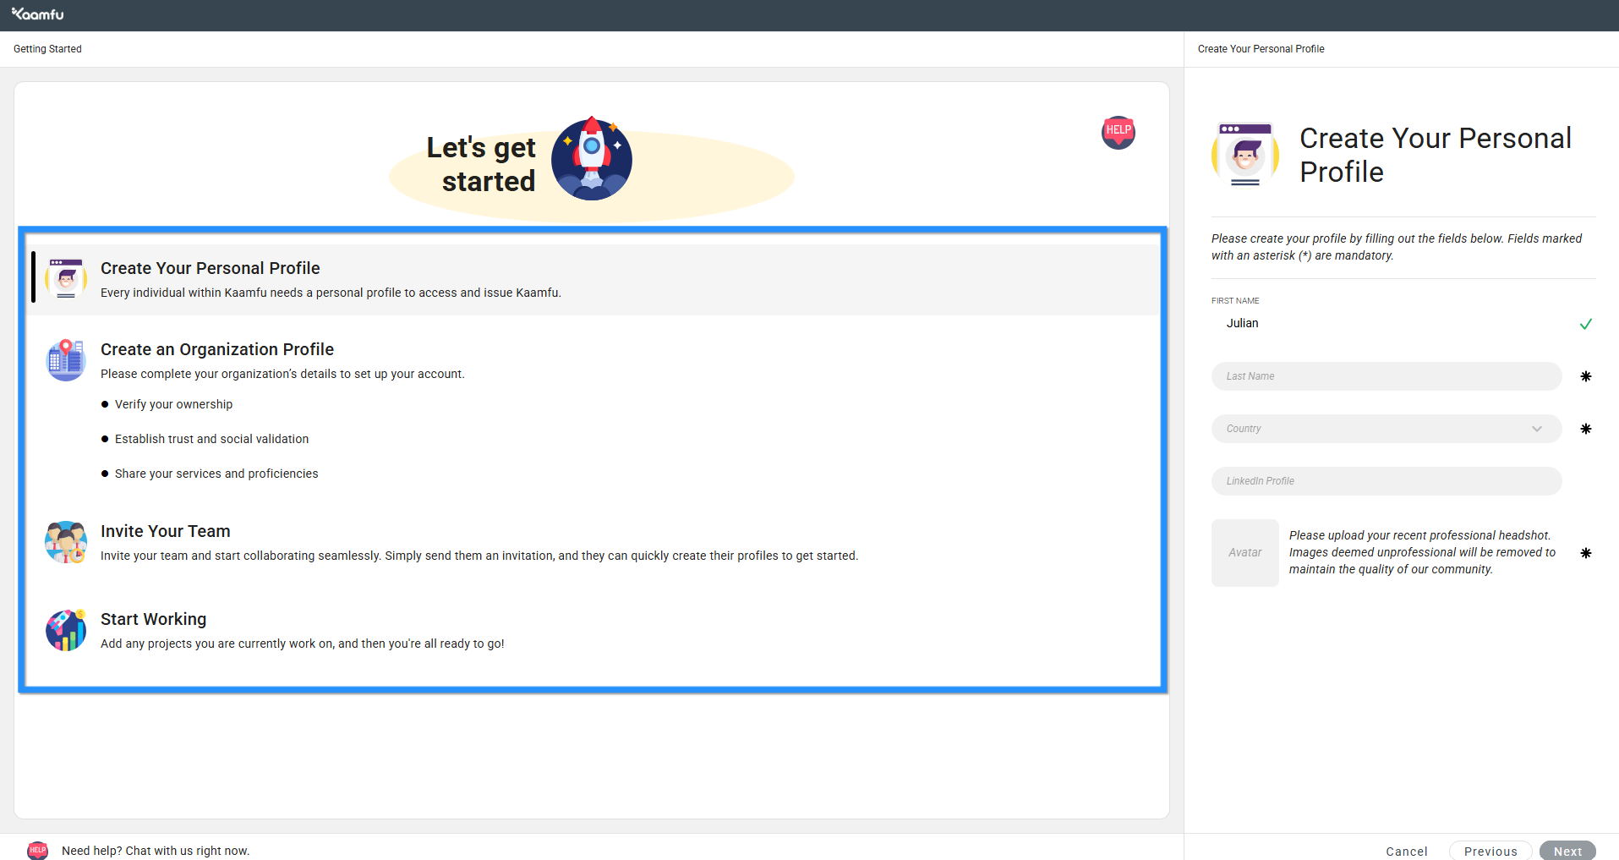
Task: Click the HELP chat icon in footer
Action: [x=38, y=850]
